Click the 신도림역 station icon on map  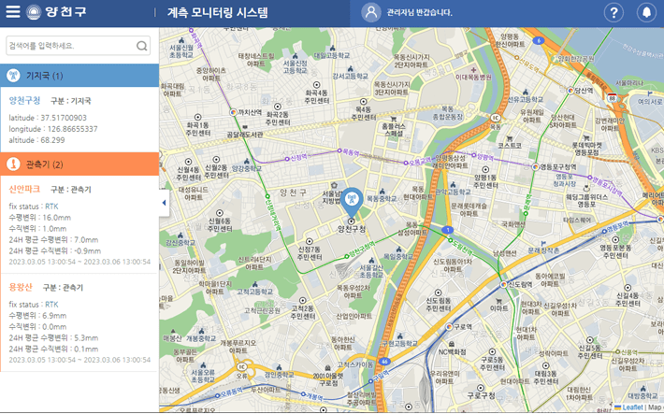pos(503,285)
